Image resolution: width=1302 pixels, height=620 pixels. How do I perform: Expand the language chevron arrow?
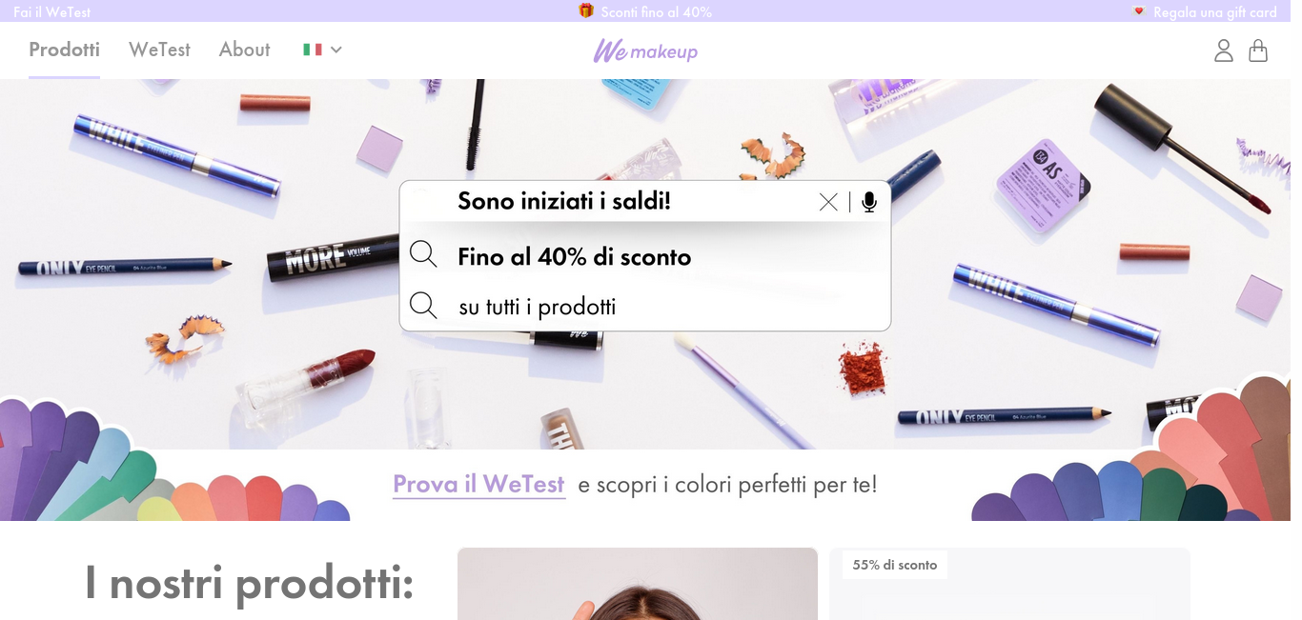[336, 50]
